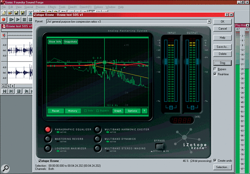Toggle the EQ Solo checkbox
The height and width of the screenshot is (174, 250).
pyautogui.click(x=85, y=111)
